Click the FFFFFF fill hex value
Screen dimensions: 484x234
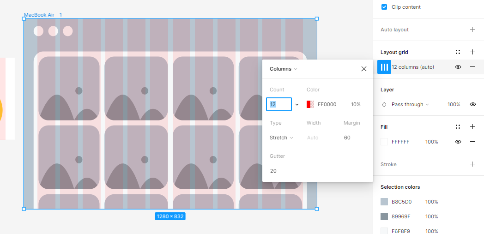point(400,142)
